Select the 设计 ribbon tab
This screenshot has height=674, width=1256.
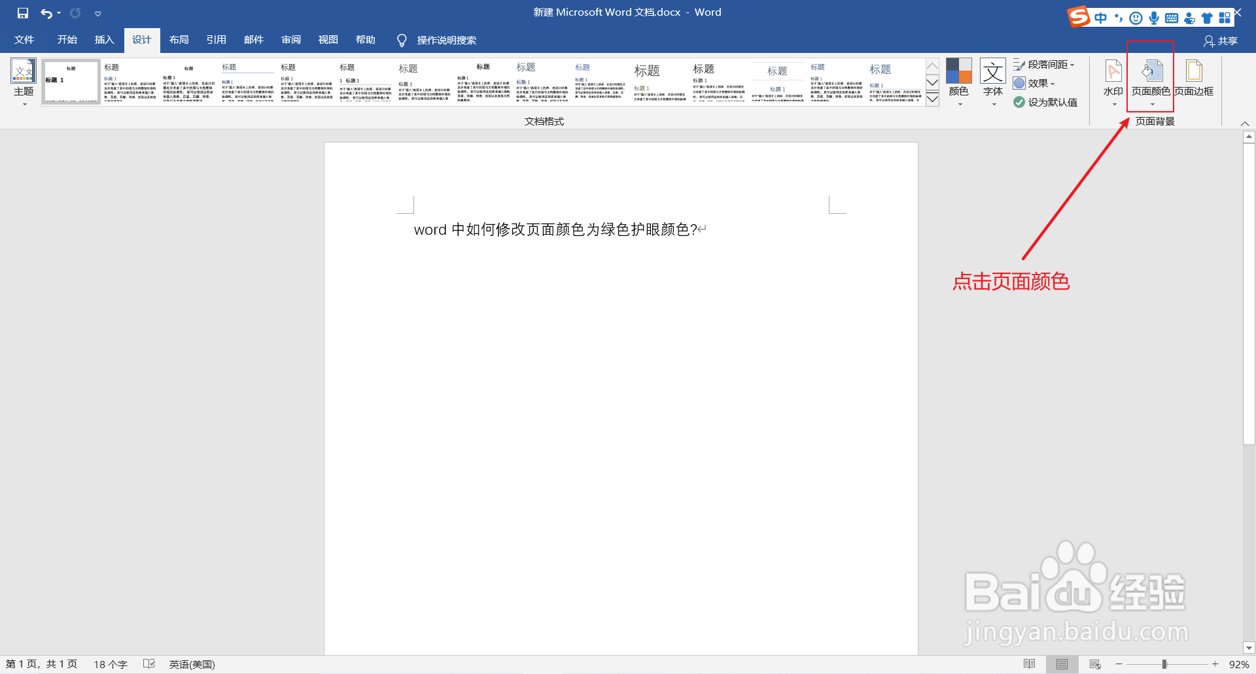[142, 40]
